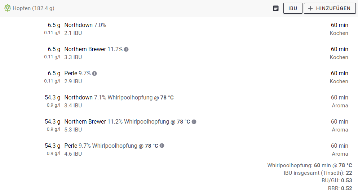This screenshot has height=196, width=358.
Task: Click the Hinzufügen button to add hop
Action: pos(330,8)
